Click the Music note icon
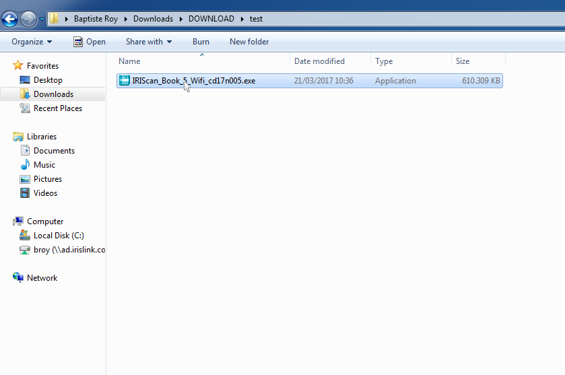 (x=25, y=164)
